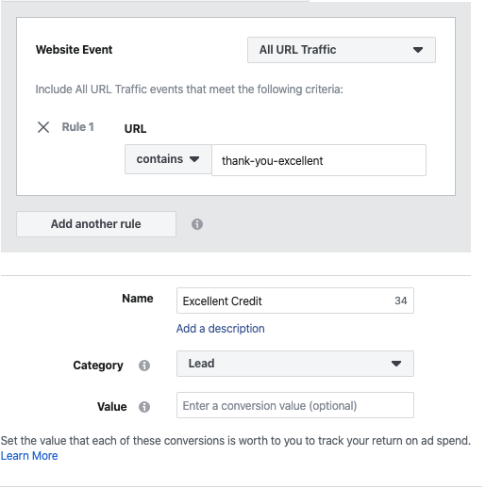Screen dimensions: 486x488
Task: Open the contains condition dropdown
Action: (168, 159)
